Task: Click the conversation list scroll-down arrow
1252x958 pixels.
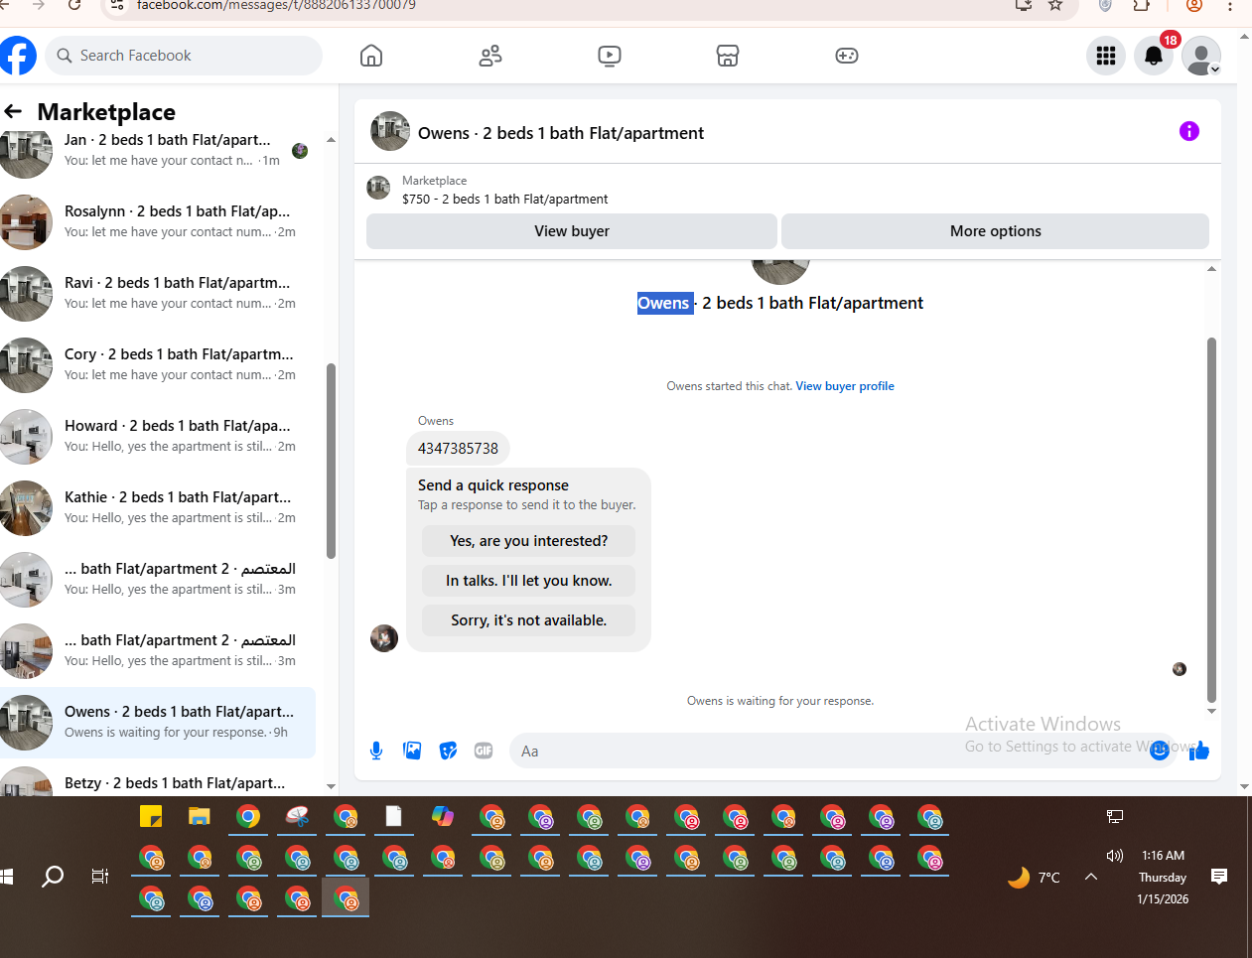Action: tap(331, 786)
